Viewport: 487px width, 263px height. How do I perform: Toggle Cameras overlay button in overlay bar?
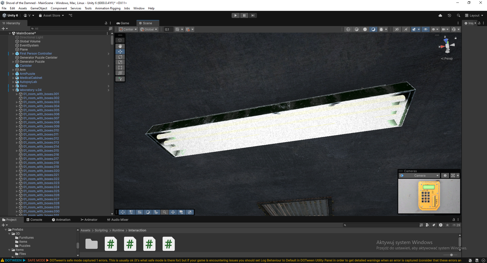click(x=181, y=212)
